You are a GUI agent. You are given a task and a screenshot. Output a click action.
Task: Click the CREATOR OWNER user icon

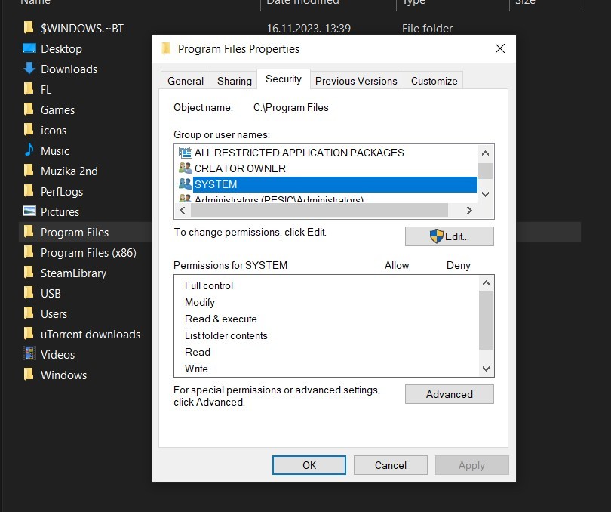[x=185, y=168]
